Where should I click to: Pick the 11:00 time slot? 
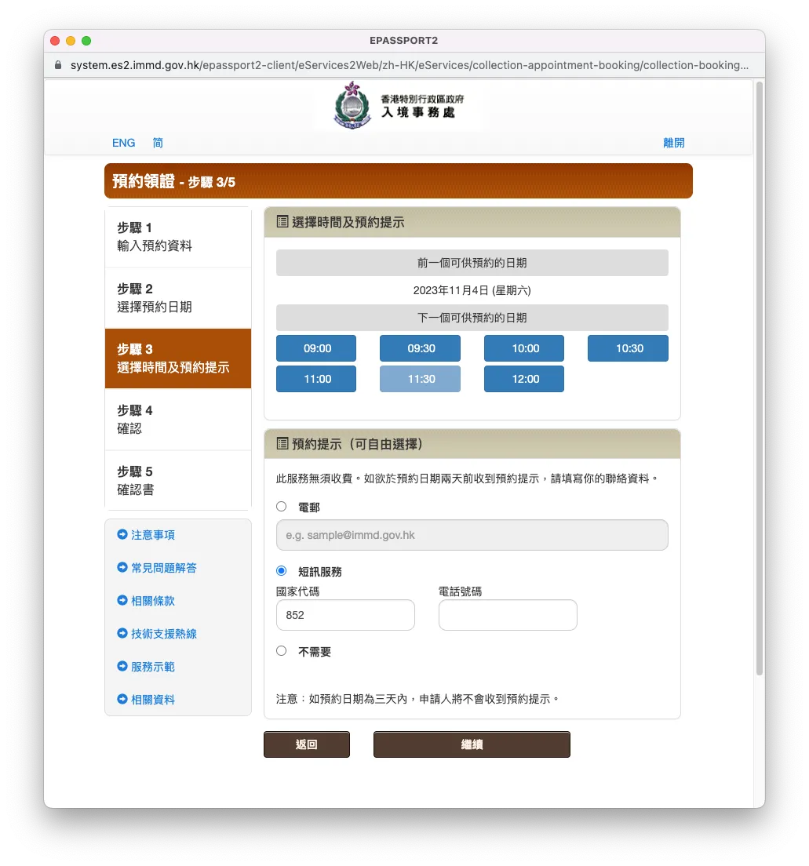click(316, 379)
